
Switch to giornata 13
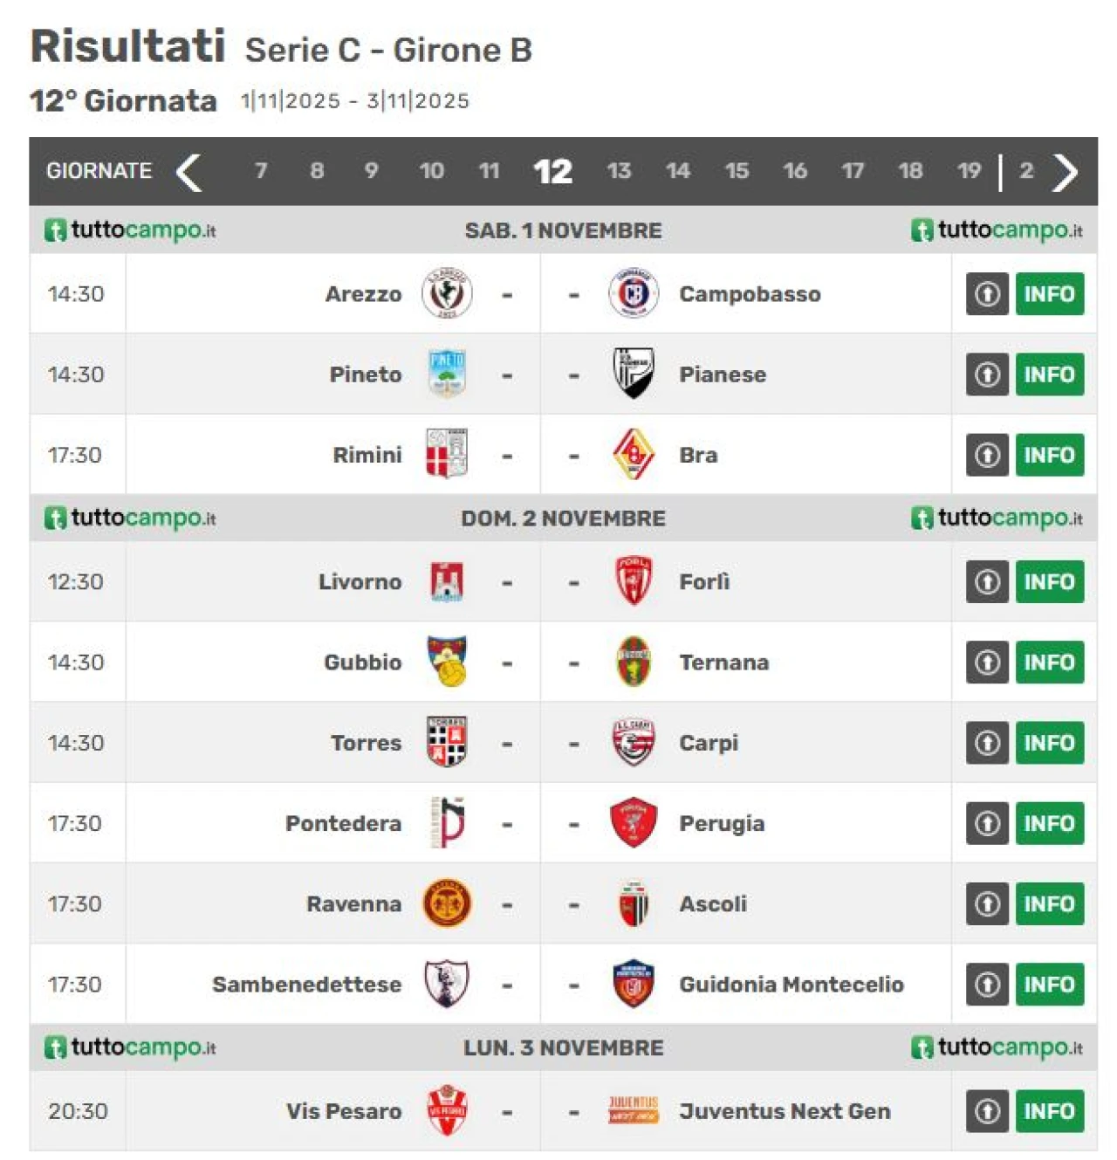[x=619, y=171]
